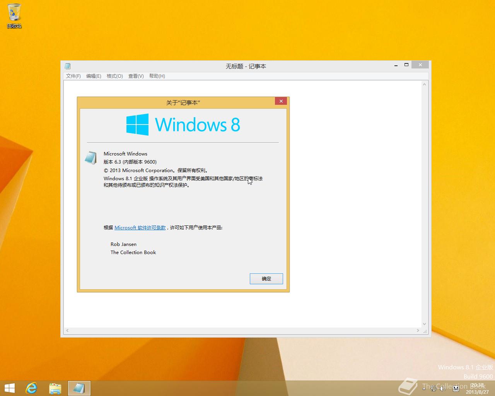Click the resize grip of Notepad
The image size is (495, 396).
click(x=425, y=331)
